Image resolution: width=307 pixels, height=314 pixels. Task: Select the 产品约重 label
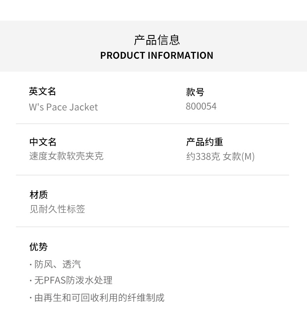tap(204, 142)
